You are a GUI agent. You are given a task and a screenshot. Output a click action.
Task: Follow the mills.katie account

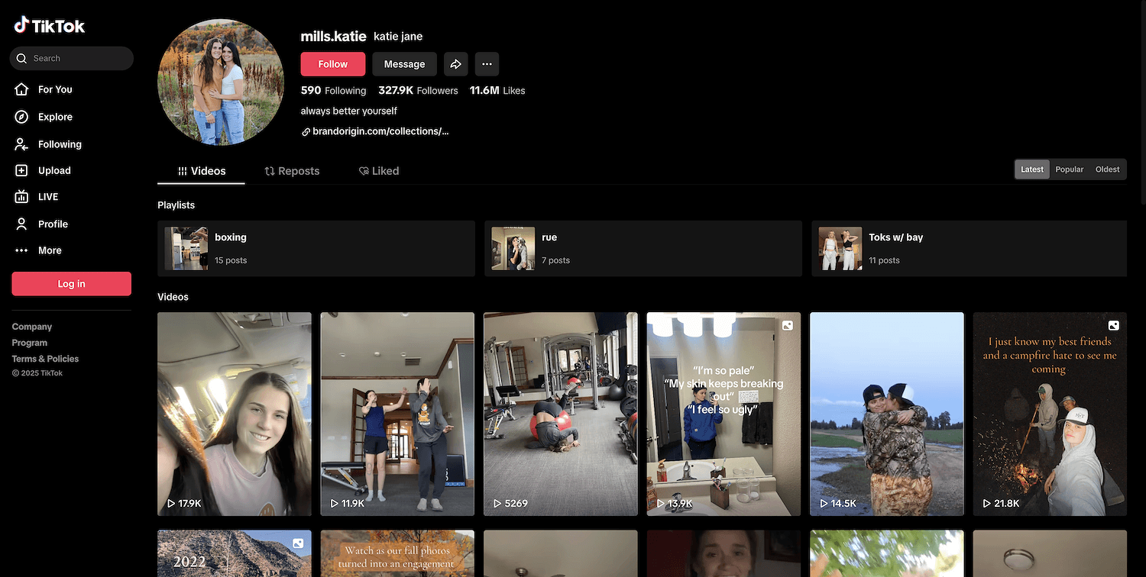(x=332, y=64)
